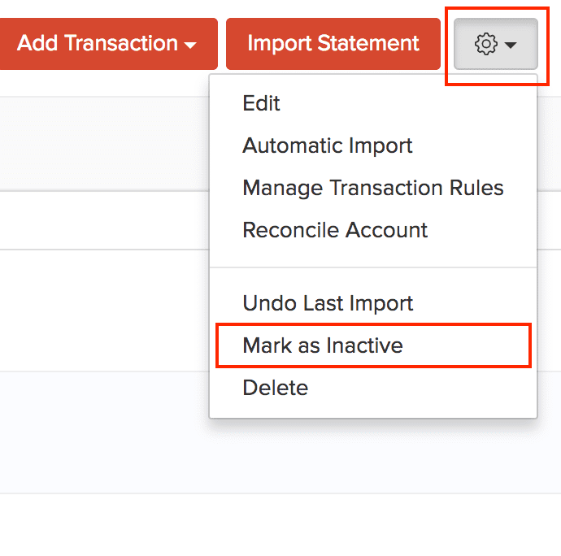The height and width of the screenshot is (556, 561).
Task: Open Manage Transaction Rules
Action: click(373, 188)
